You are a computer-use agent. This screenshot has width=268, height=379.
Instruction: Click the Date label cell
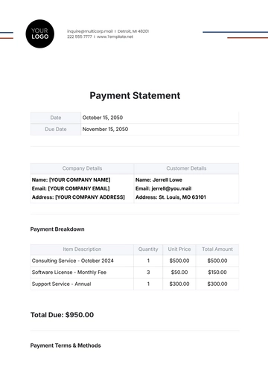tap(56, 118)
